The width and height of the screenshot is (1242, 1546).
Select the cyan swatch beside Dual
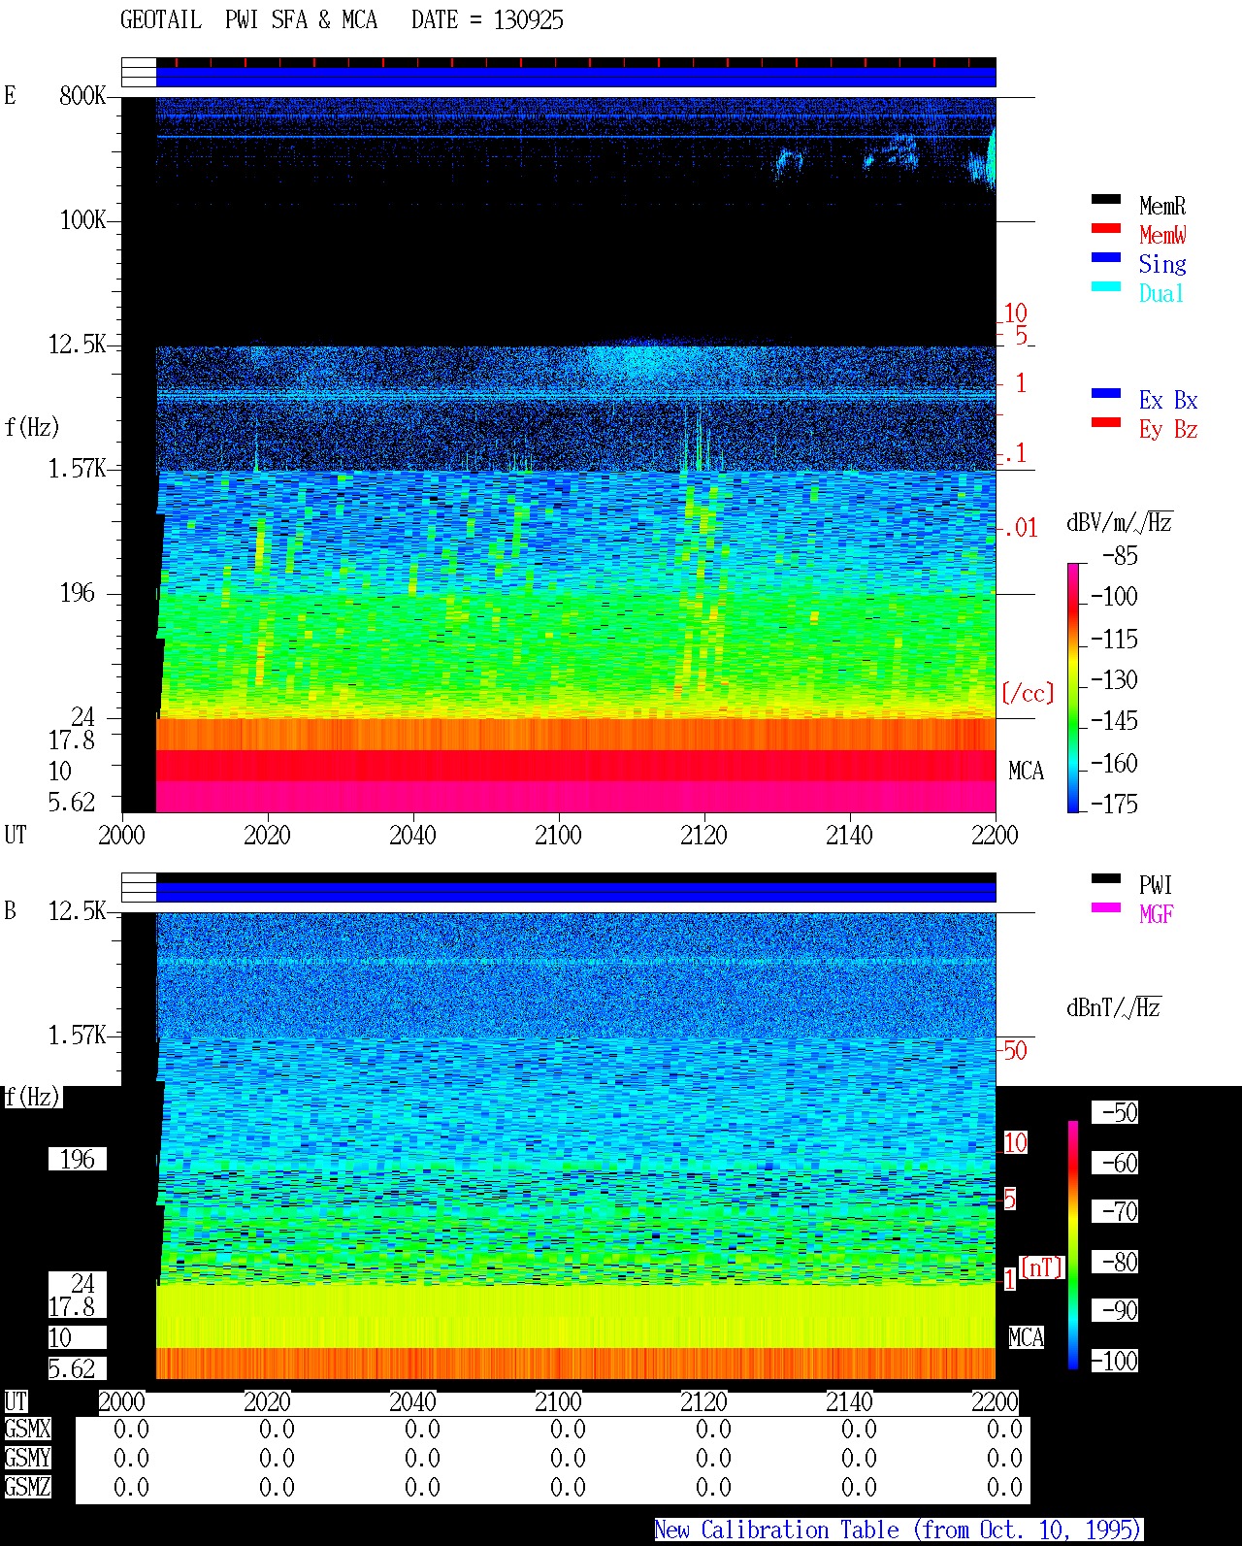click(x=1106, y=287)
